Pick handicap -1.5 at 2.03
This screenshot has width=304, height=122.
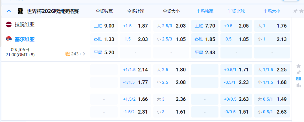[135, 39]
